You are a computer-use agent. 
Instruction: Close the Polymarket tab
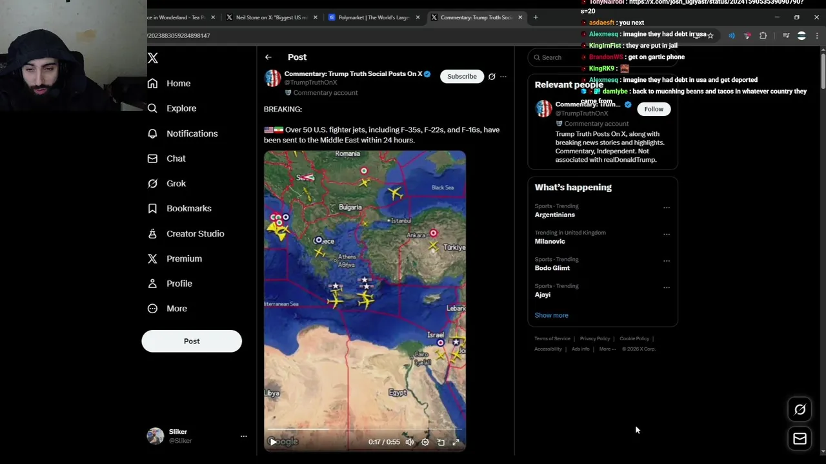[418, 17]
